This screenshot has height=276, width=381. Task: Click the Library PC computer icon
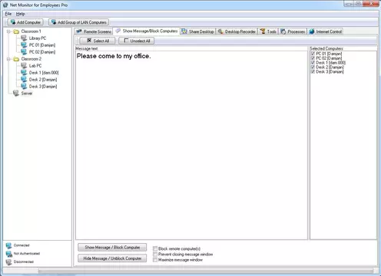[24, 38]
